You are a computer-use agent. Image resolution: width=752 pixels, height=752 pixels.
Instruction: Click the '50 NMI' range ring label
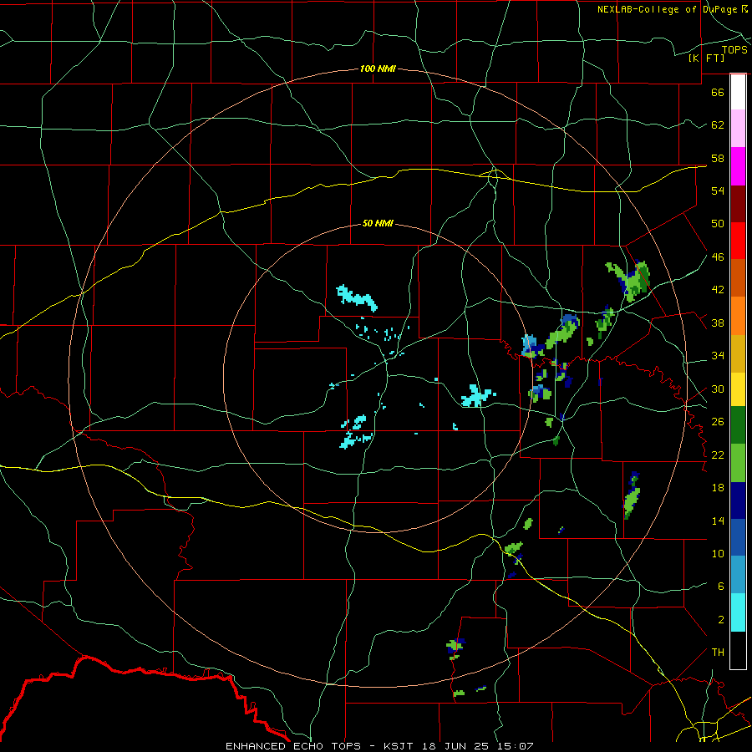[x=378, y=223]
